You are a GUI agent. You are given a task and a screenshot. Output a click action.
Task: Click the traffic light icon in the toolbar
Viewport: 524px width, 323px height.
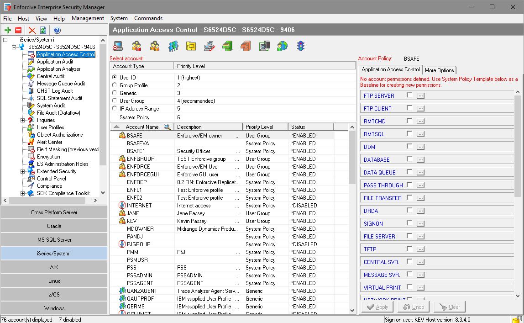click(300, 46)
